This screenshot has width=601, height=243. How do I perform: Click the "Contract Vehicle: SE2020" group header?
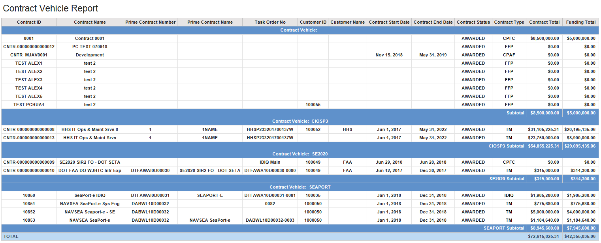coord(300,154)
